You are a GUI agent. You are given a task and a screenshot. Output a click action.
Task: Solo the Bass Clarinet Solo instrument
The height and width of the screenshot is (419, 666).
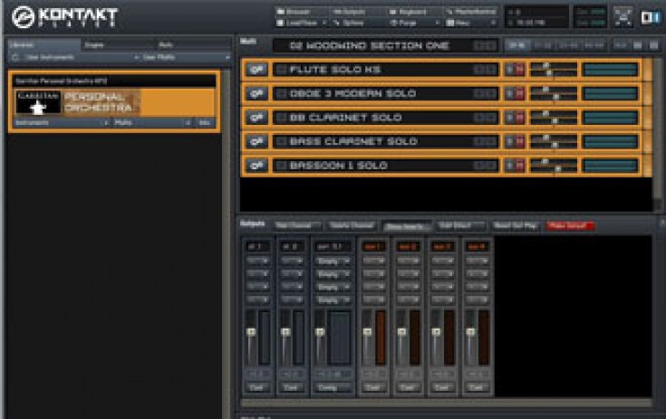click(x=509, y=141)
